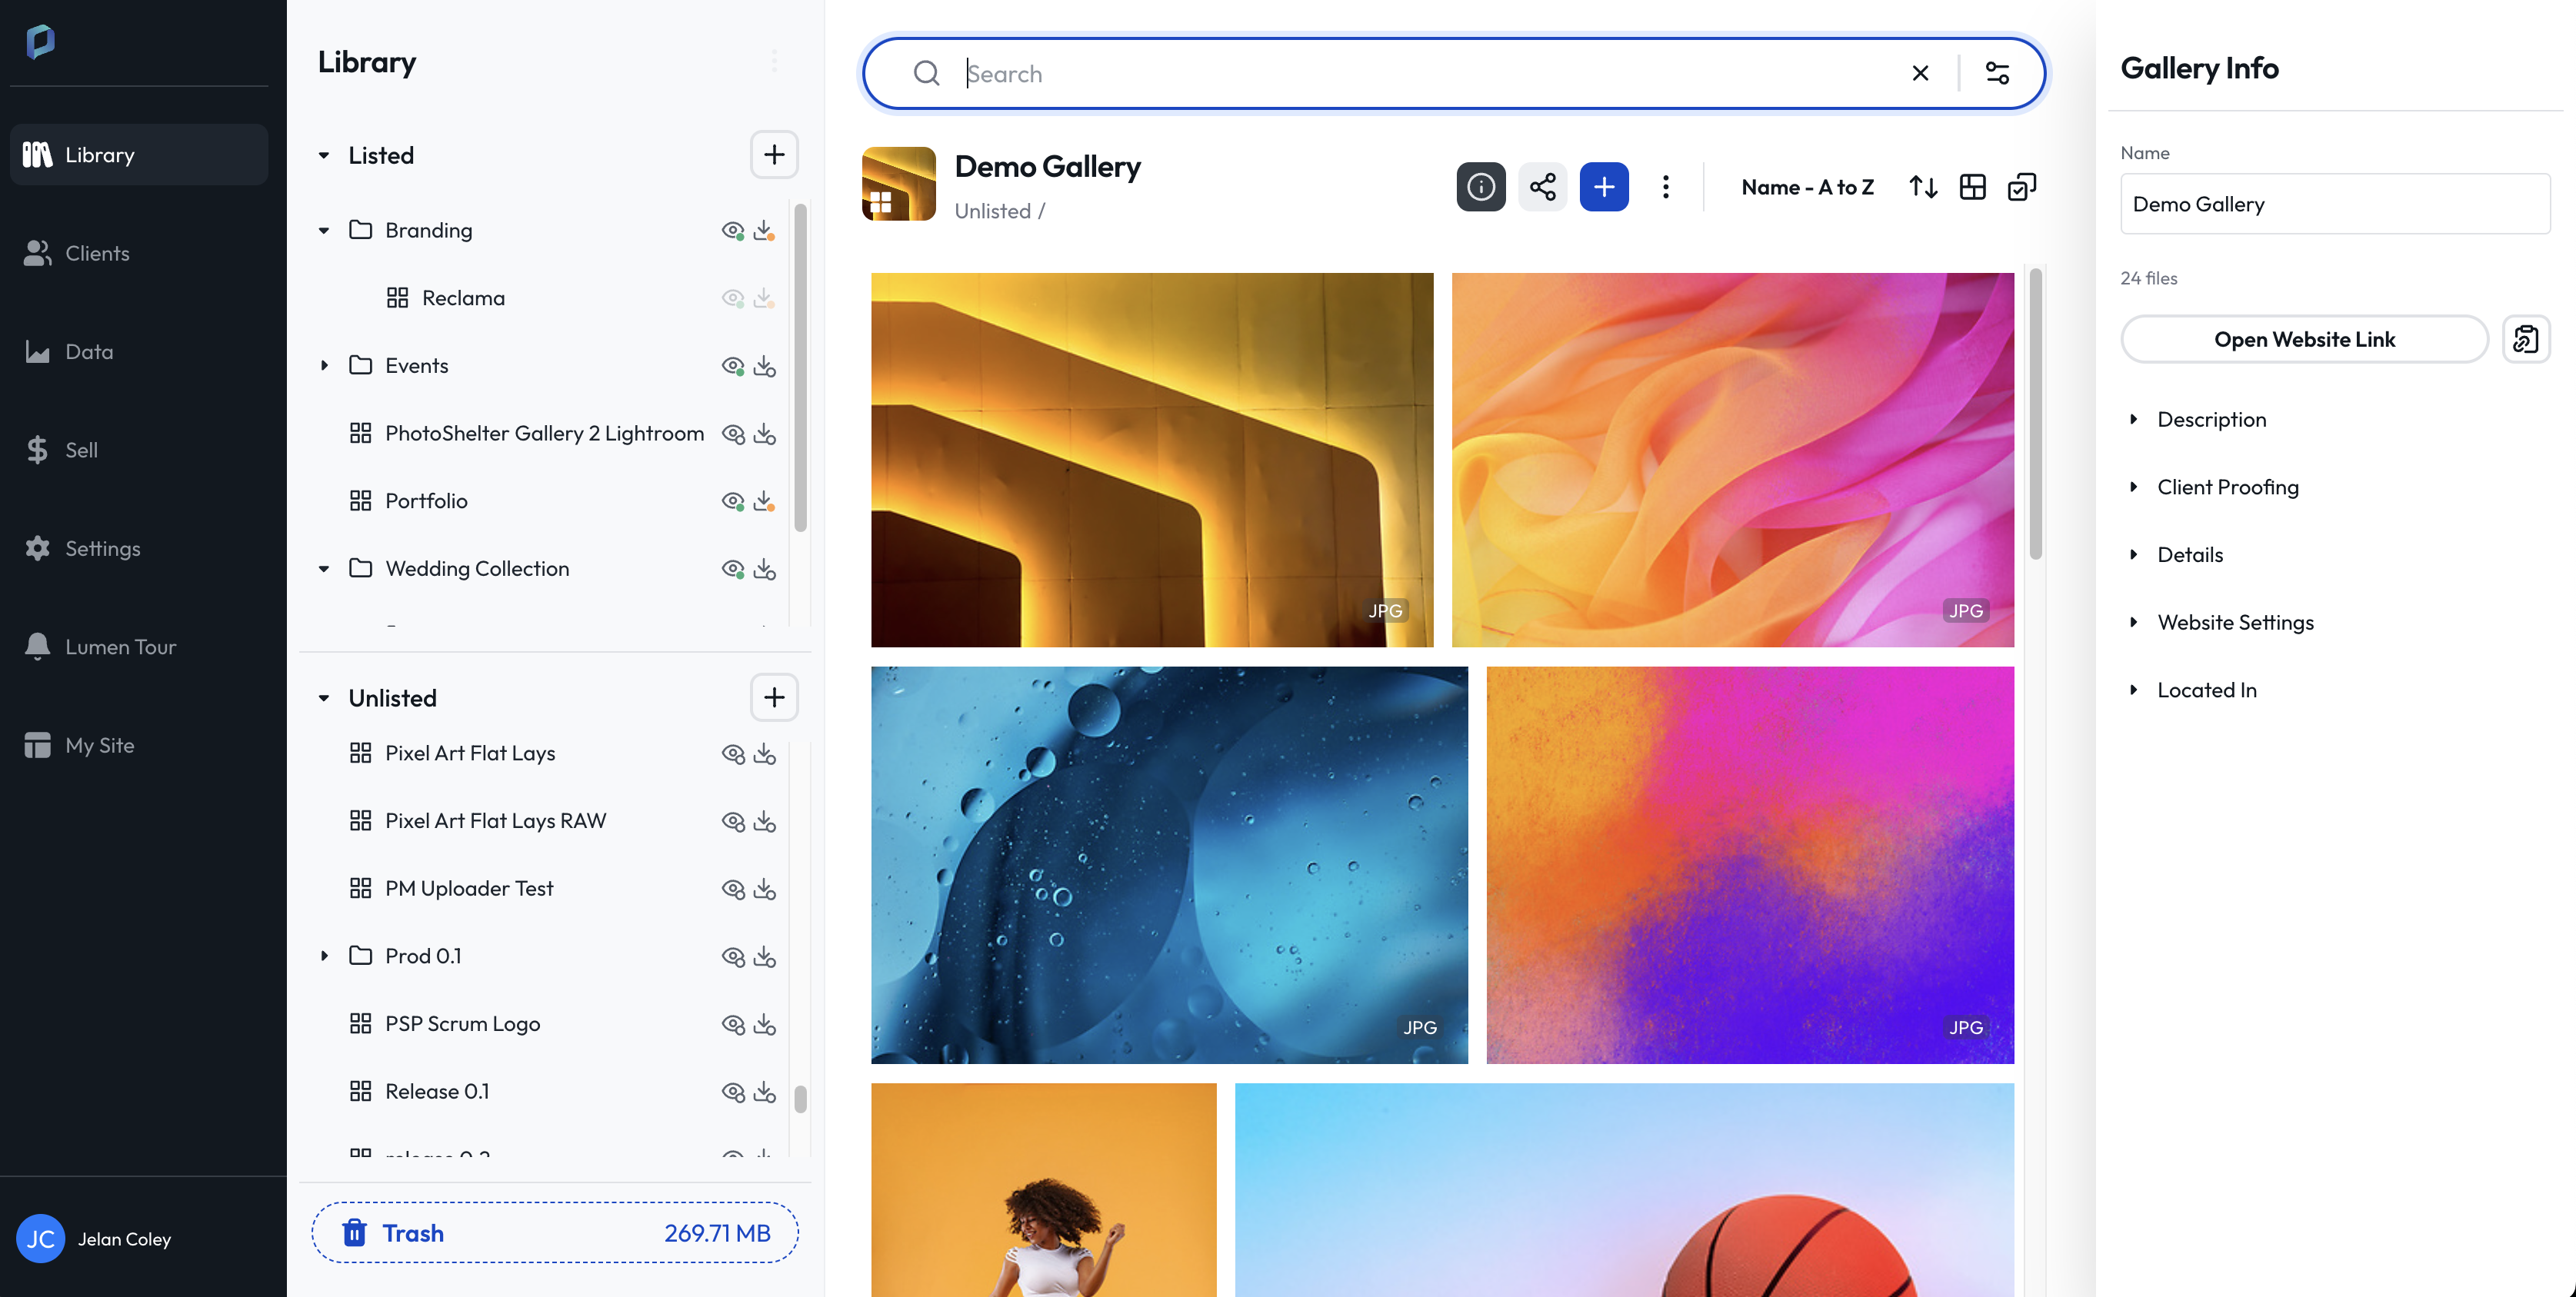Toggle visibility for Pixel Art Flat Lays RAW

[733, 821]
